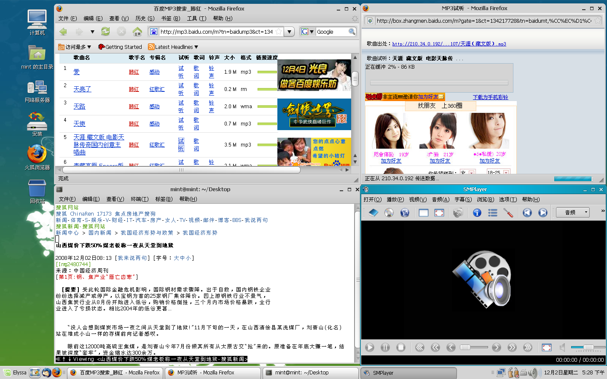Reload the Baidu MP3 search page
The width and height of the screenshot is (607, 379).
point(105,32)
